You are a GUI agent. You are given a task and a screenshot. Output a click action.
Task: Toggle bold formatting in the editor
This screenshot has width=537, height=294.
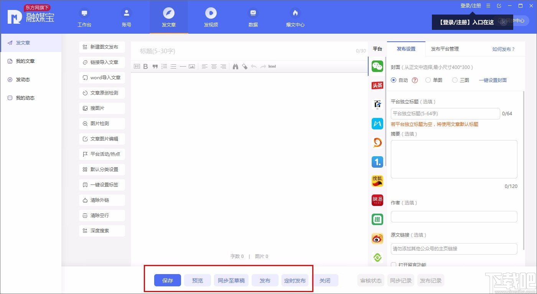tap(145, 66)
